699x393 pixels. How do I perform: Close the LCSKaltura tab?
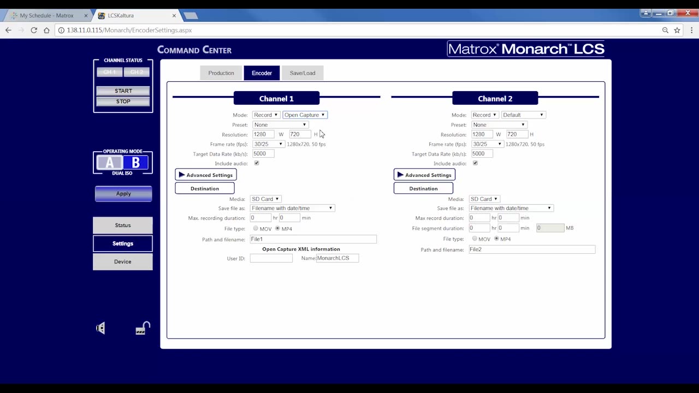tap(174, 16)
